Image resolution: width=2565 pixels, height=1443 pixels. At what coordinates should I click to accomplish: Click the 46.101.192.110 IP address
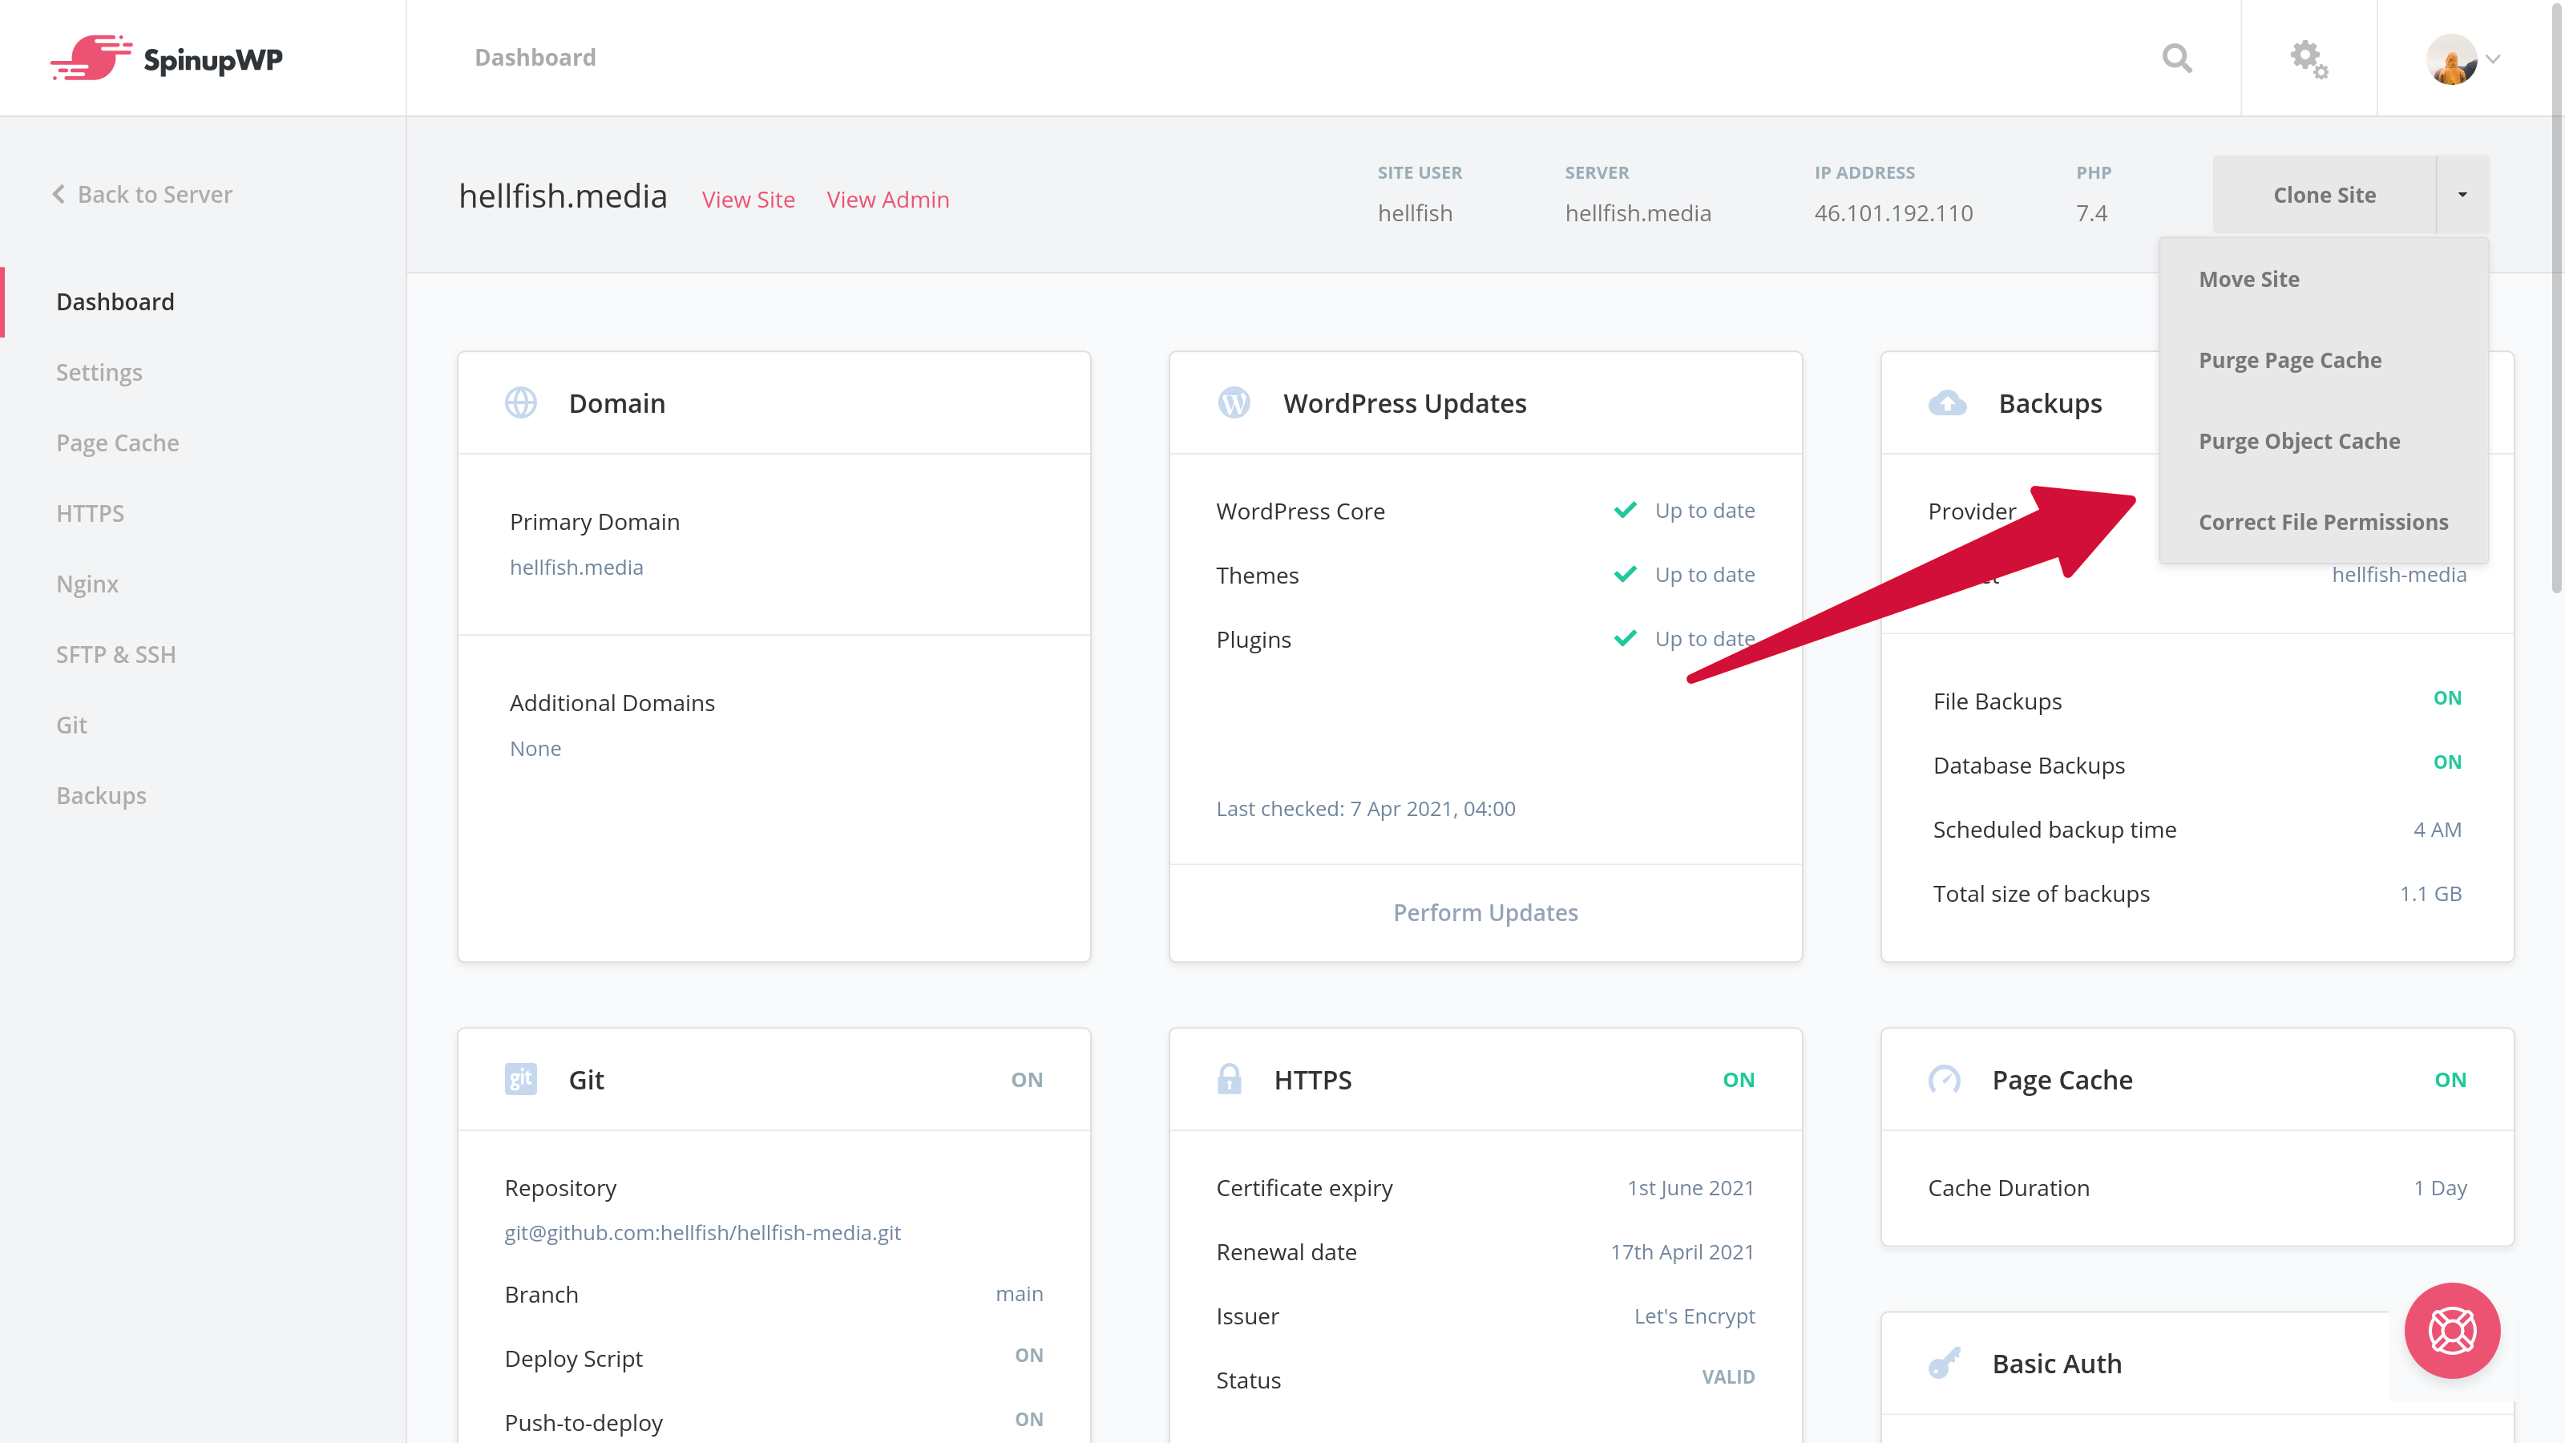tap(1892, 213)
